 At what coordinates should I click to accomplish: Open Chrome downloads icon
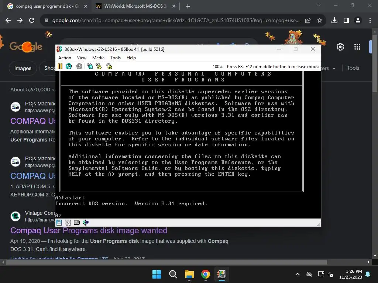[334, 21]
